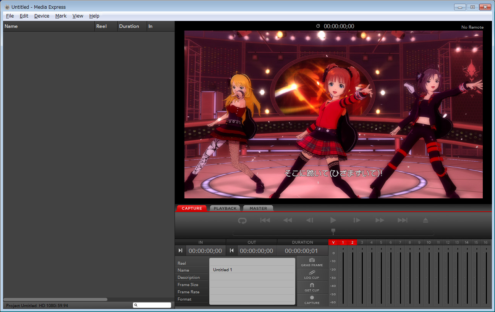Image resolution: width=495 pixels, height=312 pixels.
Task: Enable audio channel 8
Action: click(410, 242)
